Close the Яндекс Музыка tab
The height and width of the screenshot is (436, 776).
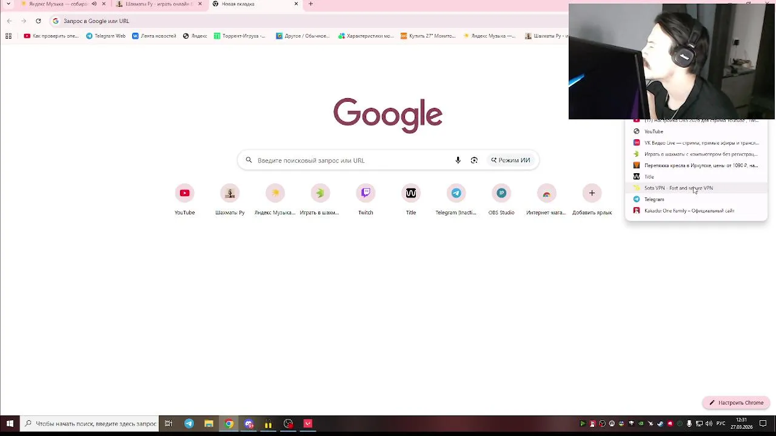pos(104,4)
